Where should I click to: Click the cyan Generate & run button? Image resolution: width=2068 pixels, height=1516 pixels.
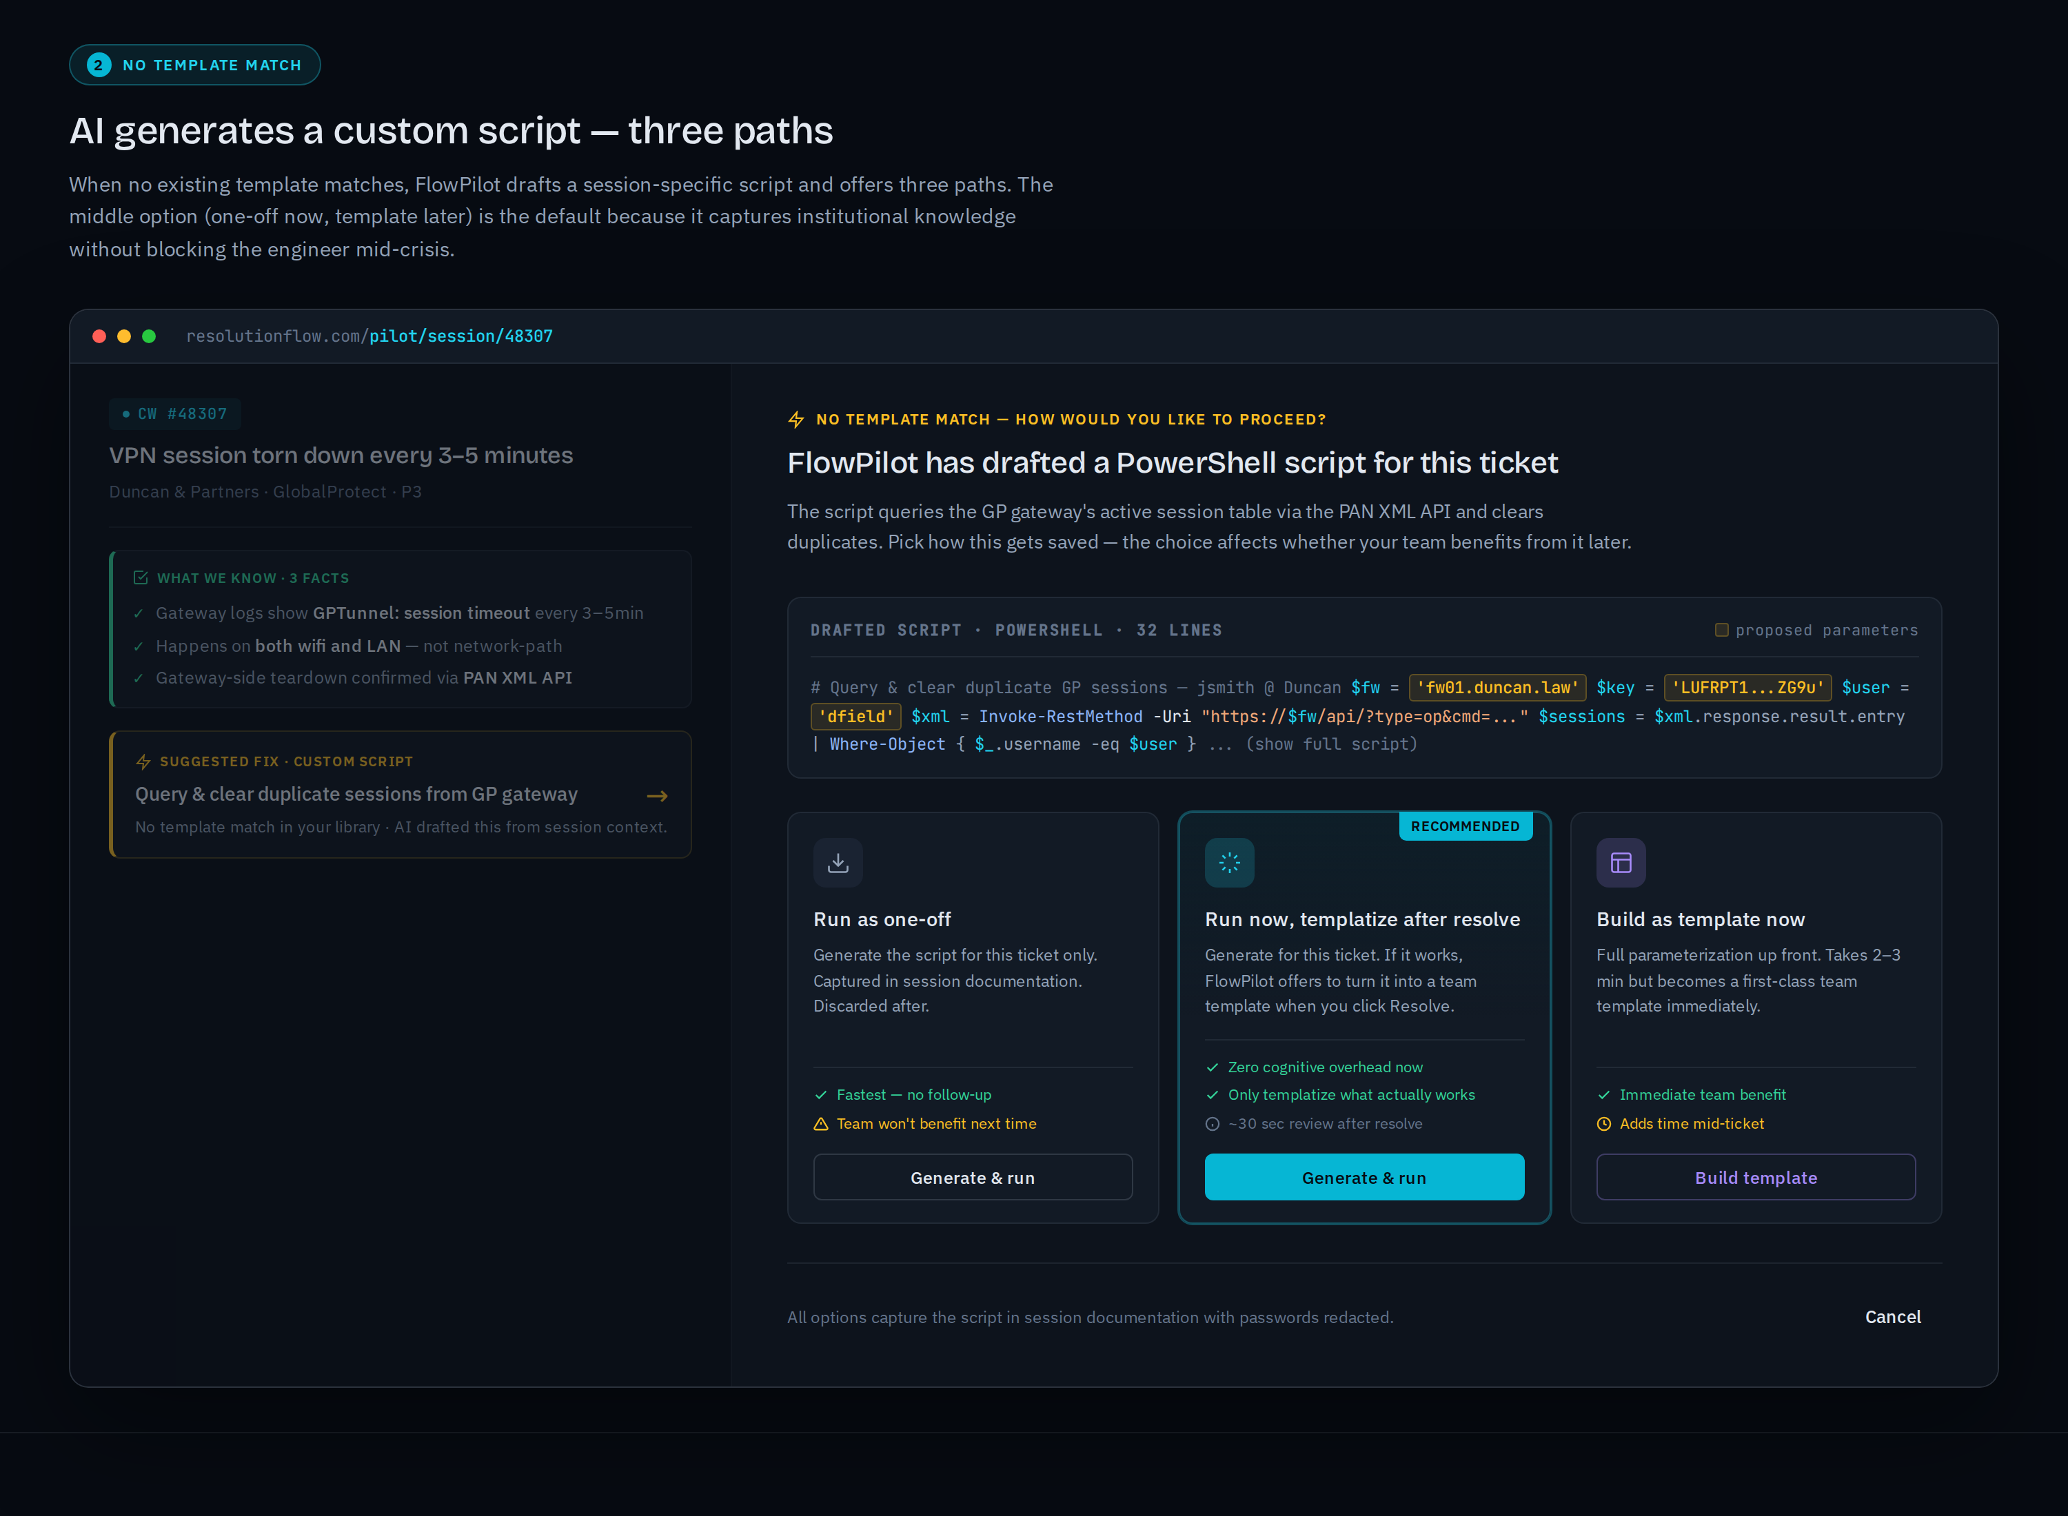(x=1364, y=1176)
